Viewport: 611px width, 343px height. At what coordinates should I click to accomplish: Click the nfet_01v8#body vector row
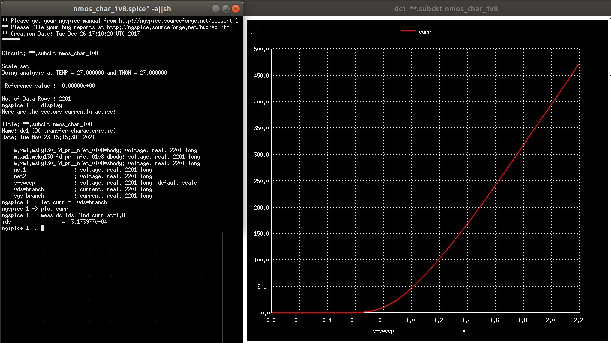(106, 150)
